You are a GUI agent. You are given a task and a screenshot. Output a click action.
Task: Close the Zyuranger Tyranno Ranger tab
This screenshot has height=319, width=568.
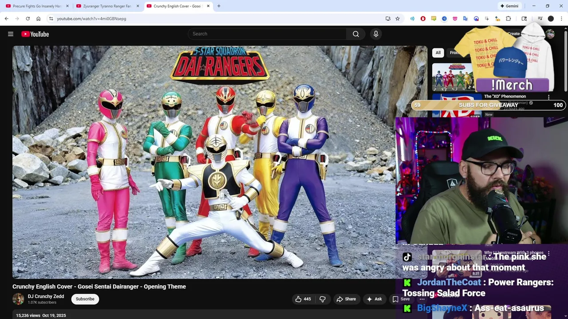coord(138,6)
